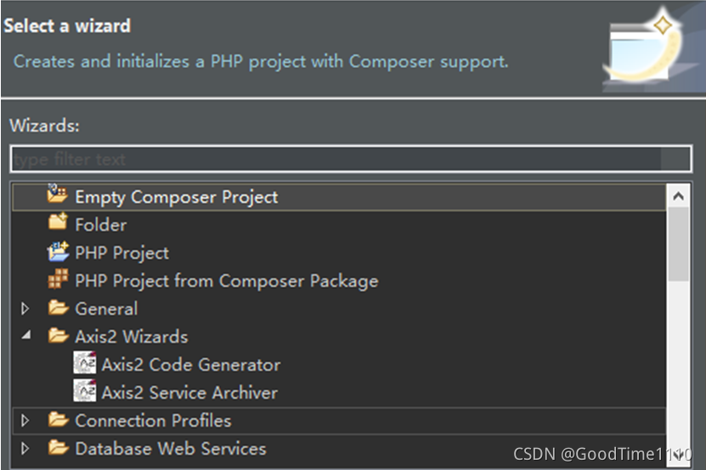Viewport: 706px width, 470px height.
Task: Select PHP Project from Composer Package
Action: (x=226, y=280)
